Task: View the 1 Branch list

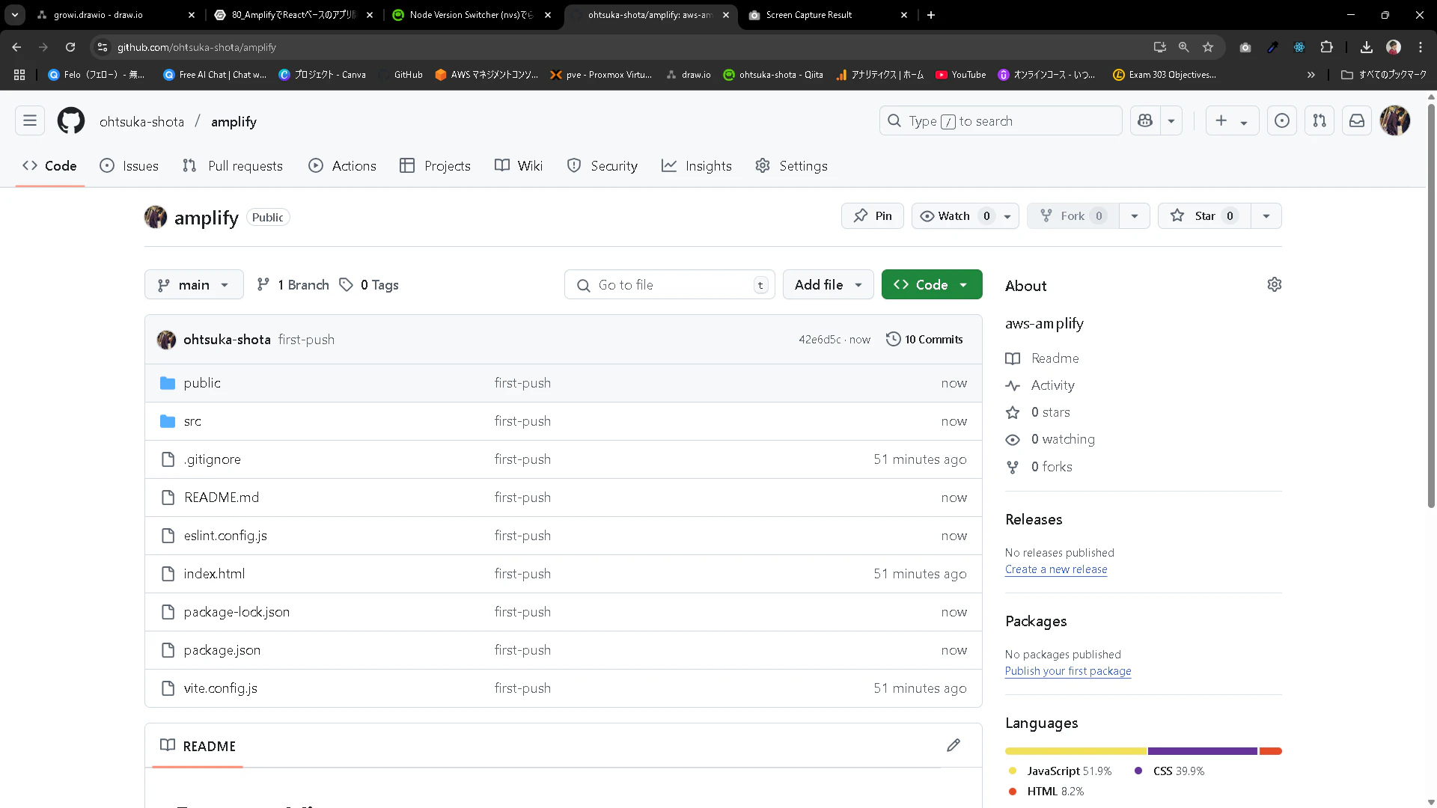Action: 293,285
